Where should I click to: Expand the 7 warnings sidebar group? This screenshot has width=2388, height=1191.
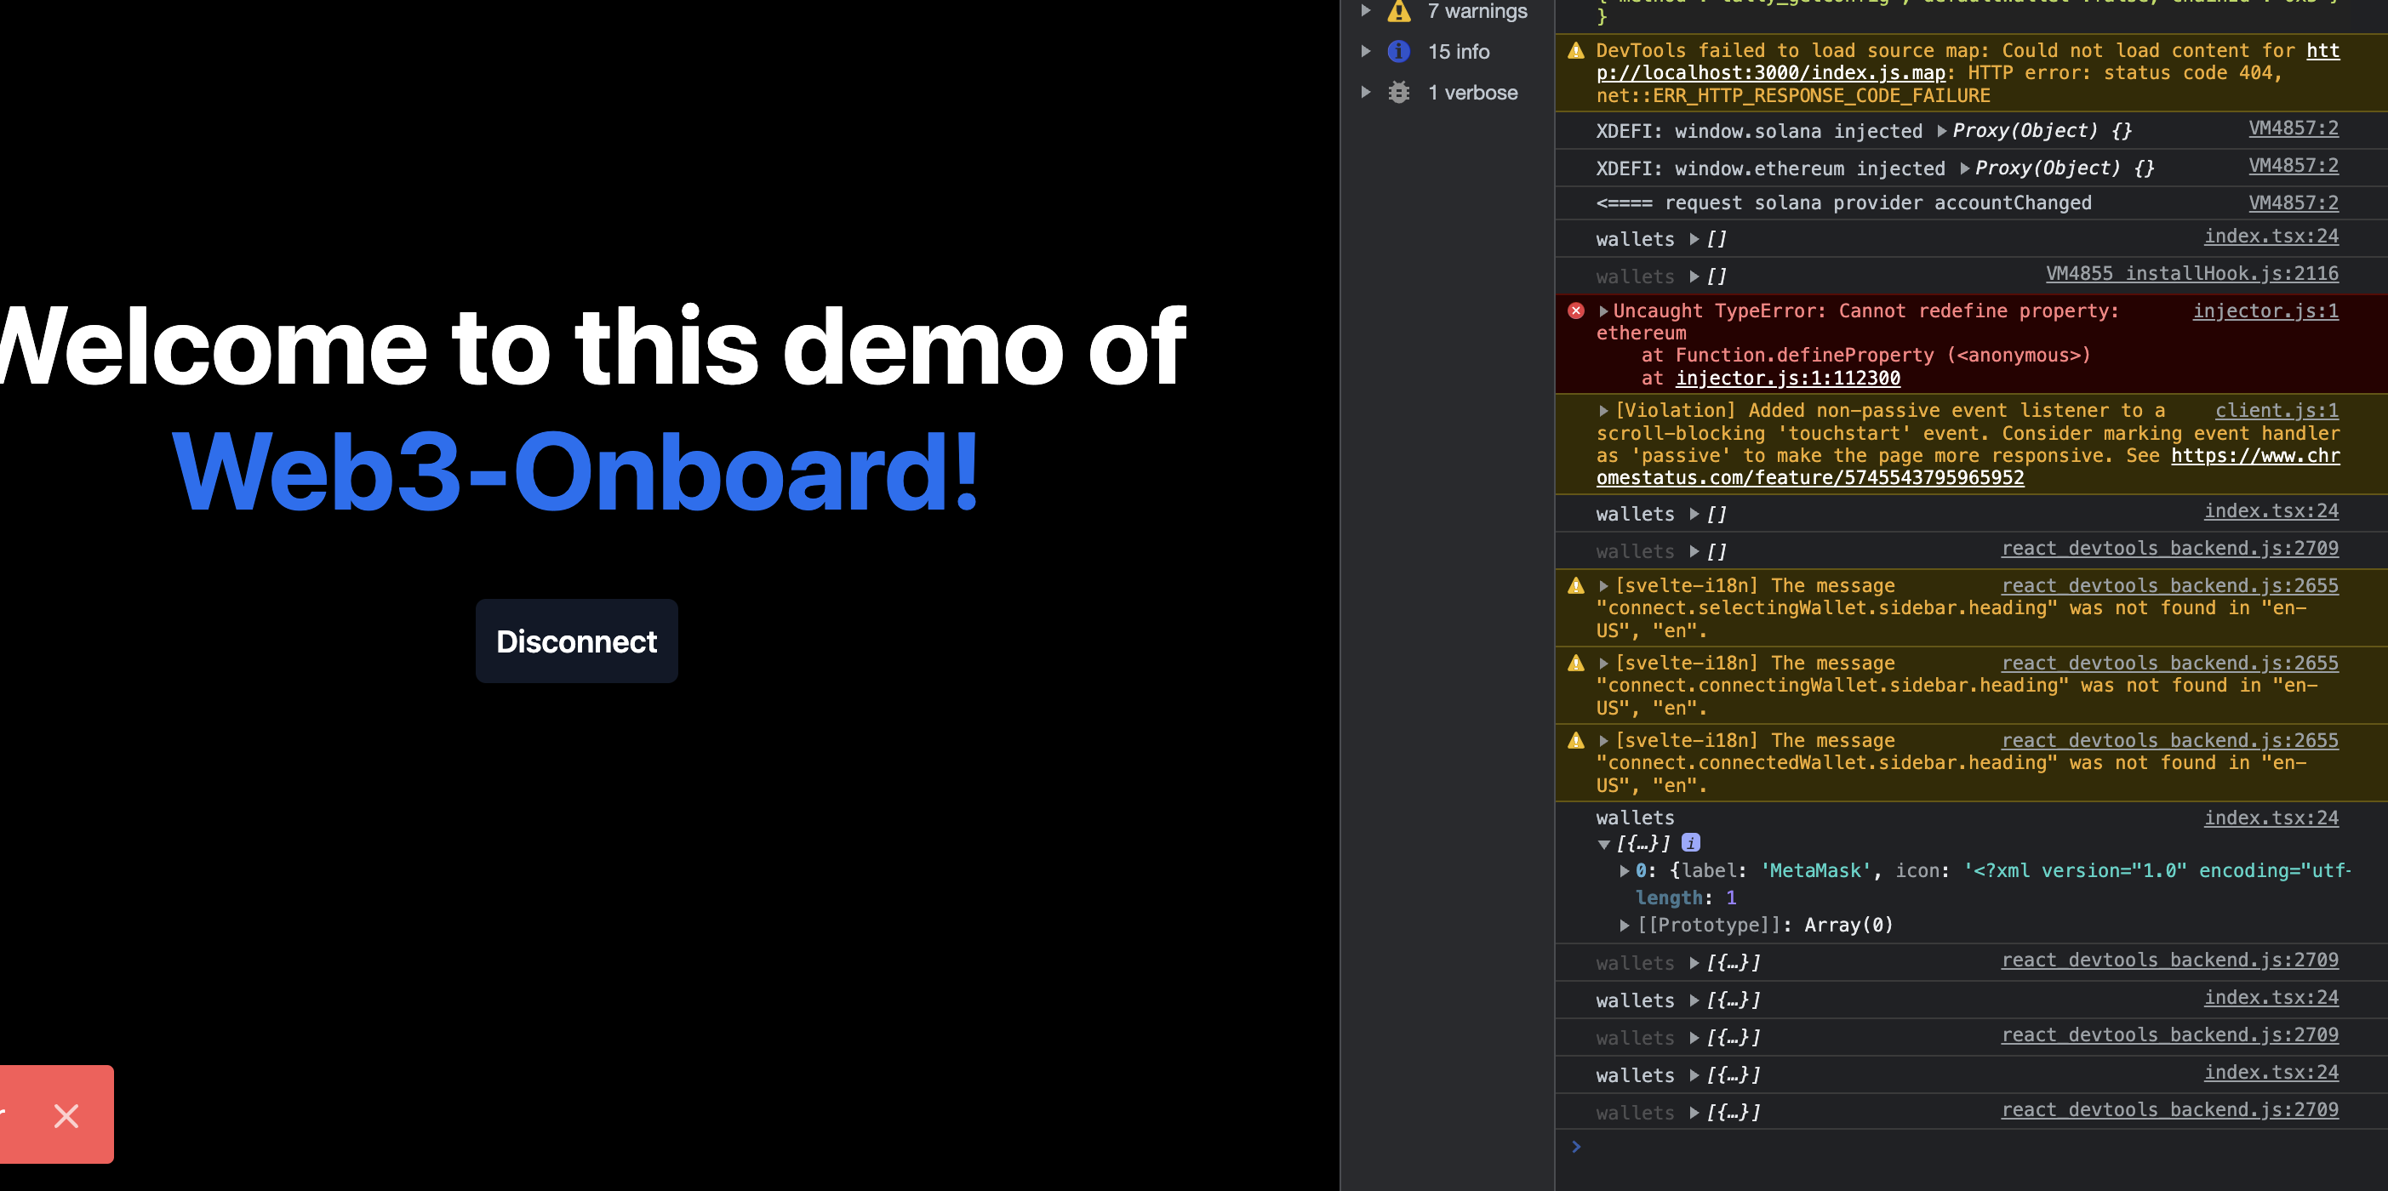1366,11
